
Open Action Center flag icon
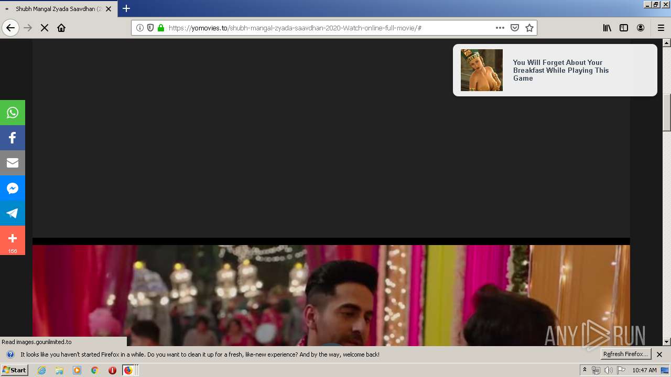pos(621,370)
